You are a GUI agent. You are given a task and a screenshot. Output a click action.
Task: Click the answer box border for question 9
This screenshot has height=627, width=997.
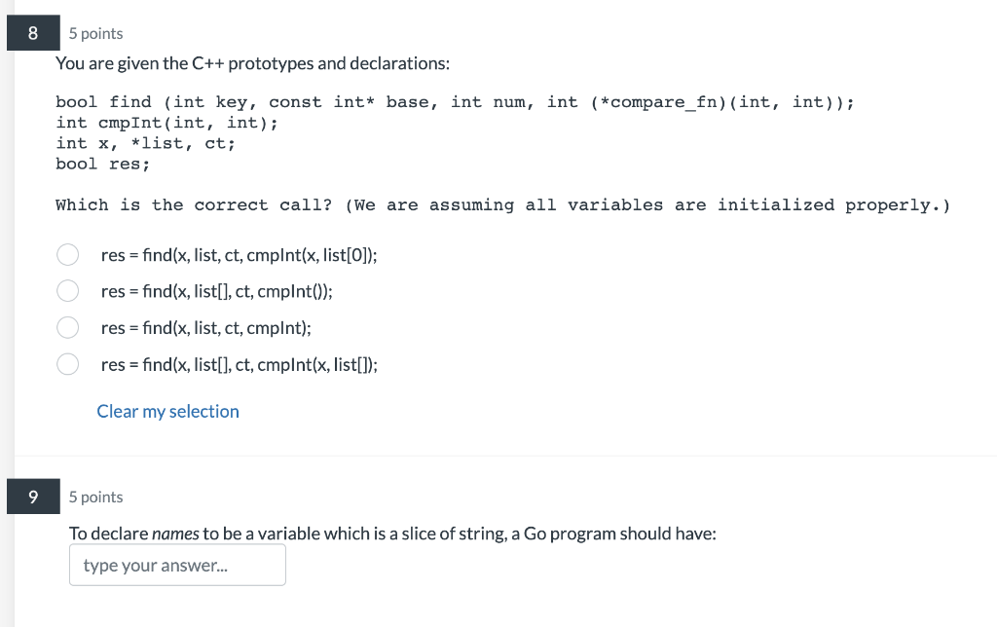coord(176,565)
